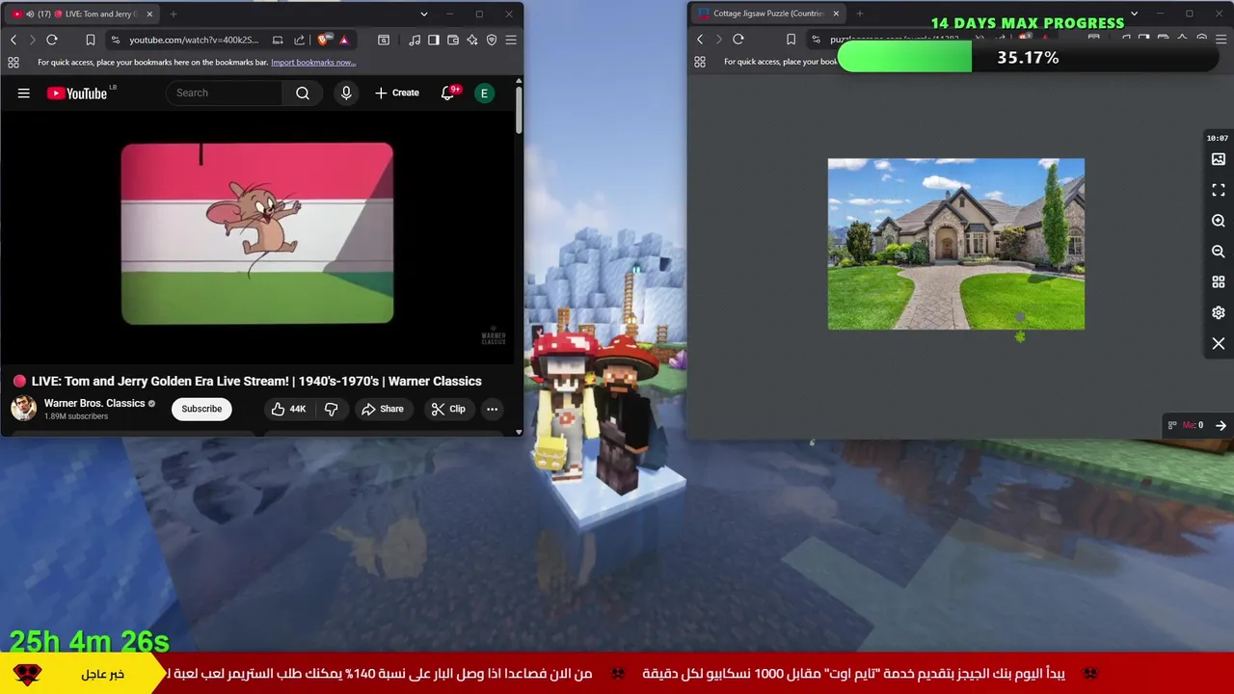
Task: Click the YouTube page vertical scrollbar
Action: [519, 111]
